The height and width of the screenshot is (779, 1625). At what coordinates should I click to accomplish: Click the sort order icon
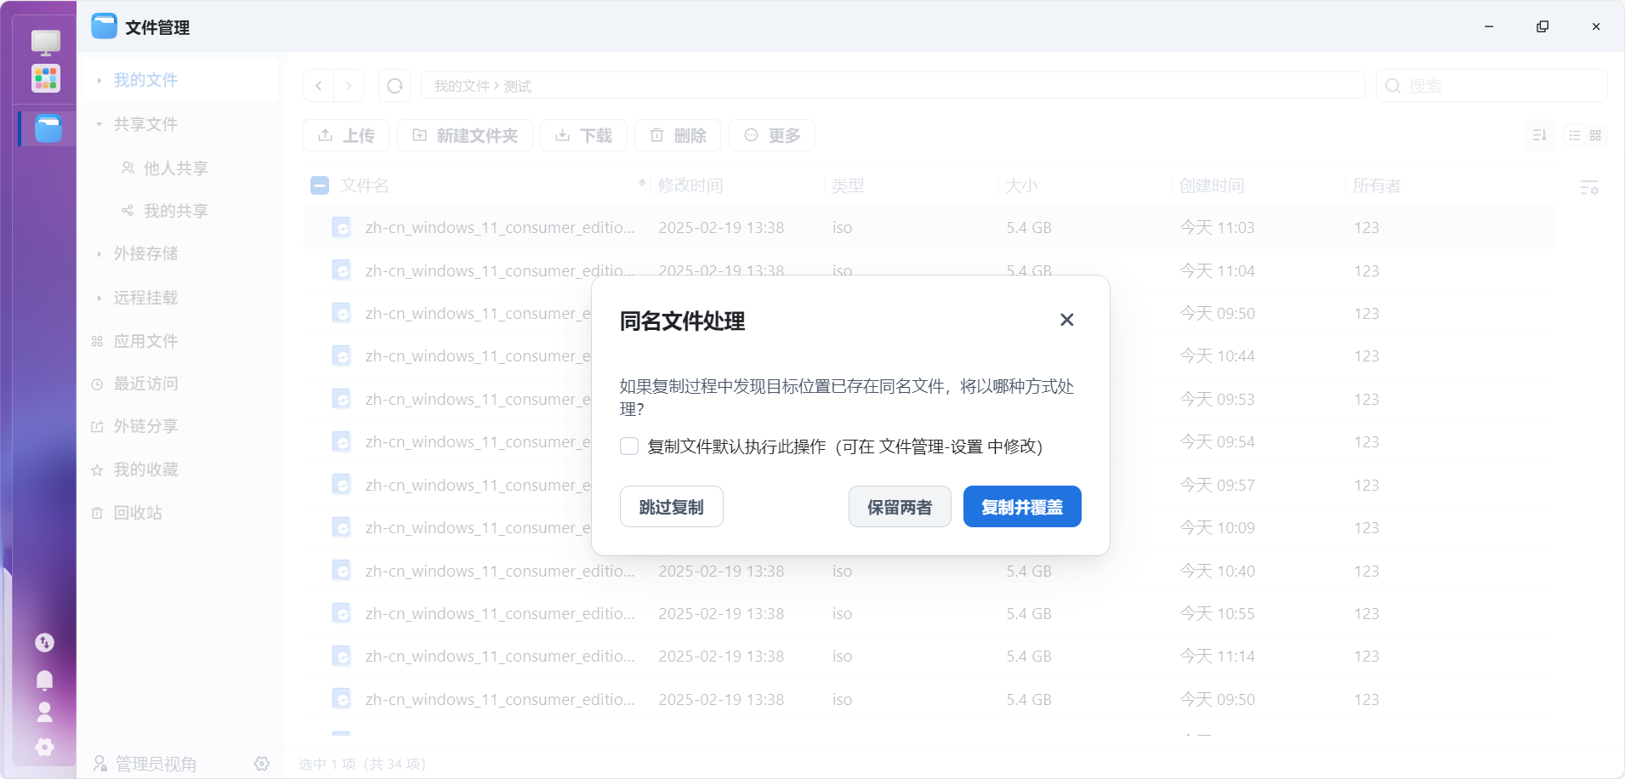[x=1539, y=135]
